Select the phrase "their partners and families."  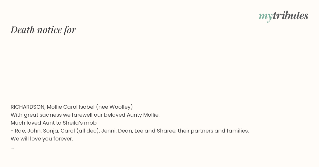point(213,131)
